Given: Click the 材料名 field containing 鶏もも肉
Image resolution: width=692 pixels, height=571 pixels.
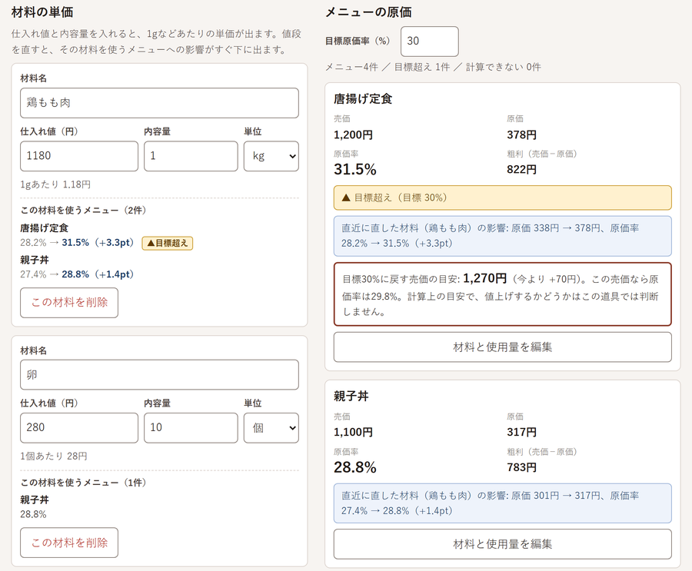Looking at the screenshot, I should click(x=159, y=103).
